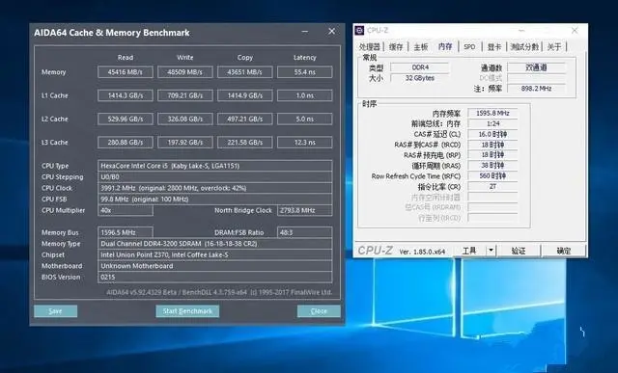Click the L3 Cache Read value 280.88 GB/s
Viewport: 618px width, 373px height.
[x=126, y=143]
